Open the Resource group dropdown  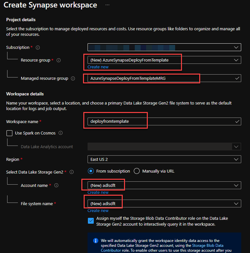[x=164, y=60]
